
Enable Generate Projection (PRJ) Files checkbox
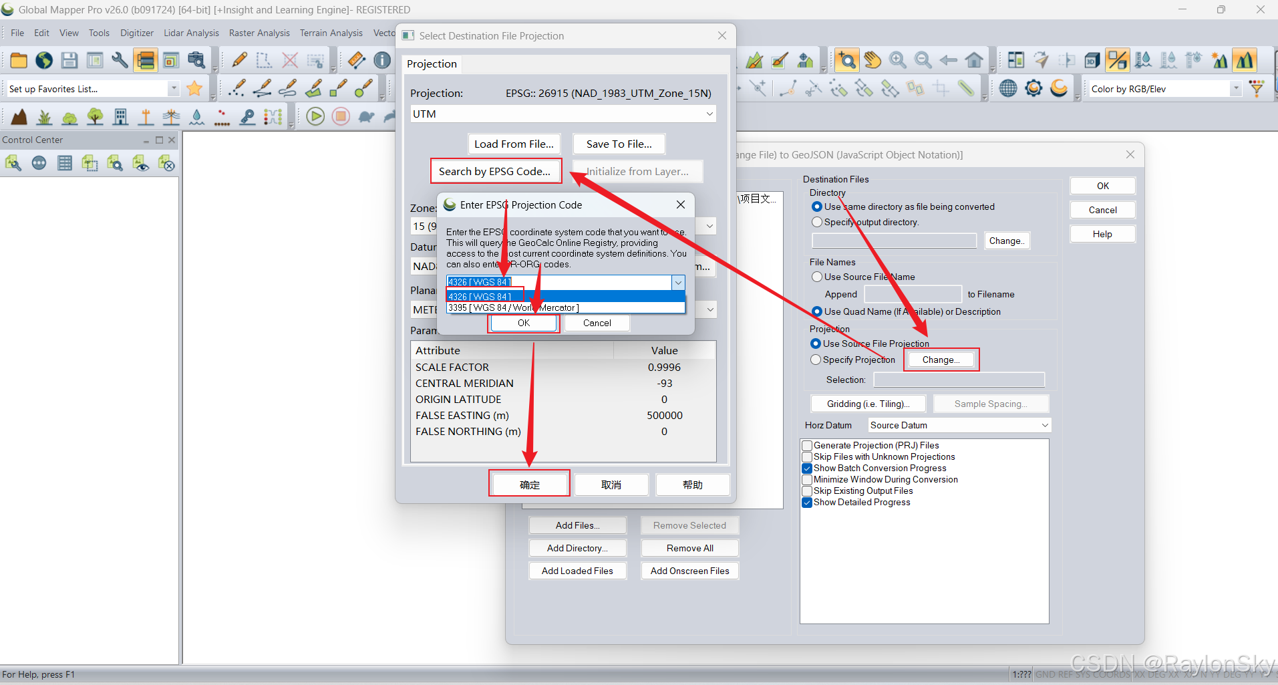807,446
